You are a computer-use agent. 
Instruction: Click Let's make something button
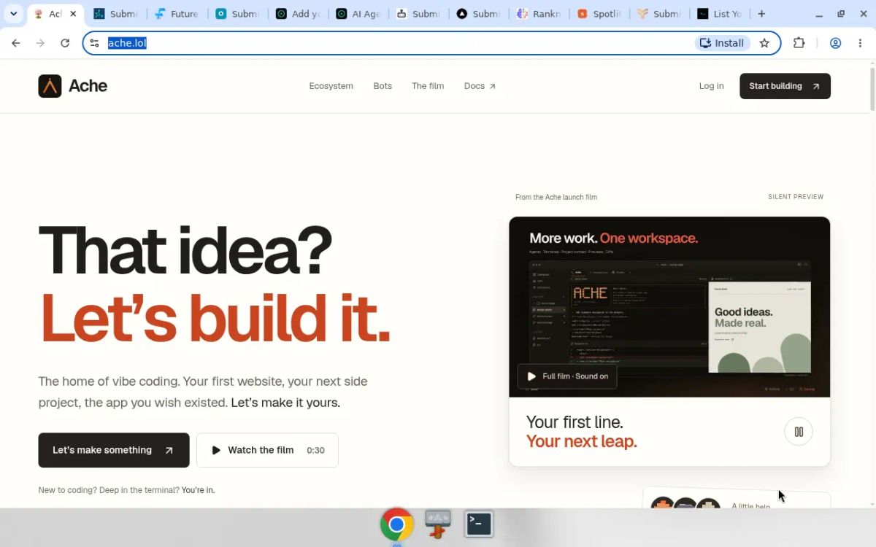[114, 450]
